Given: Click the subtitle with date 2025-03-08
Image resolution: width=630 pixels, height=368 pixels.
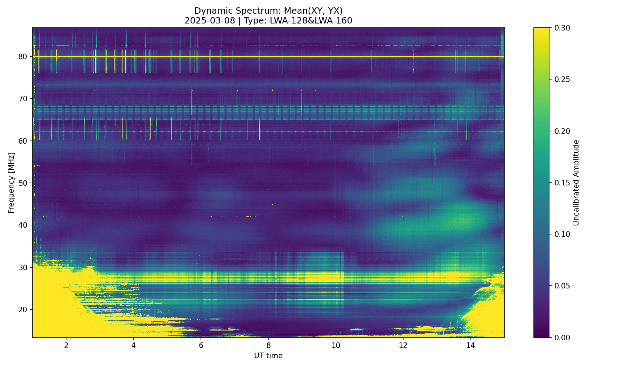Looking at the screenshot, I should click(x=268, y=21).
